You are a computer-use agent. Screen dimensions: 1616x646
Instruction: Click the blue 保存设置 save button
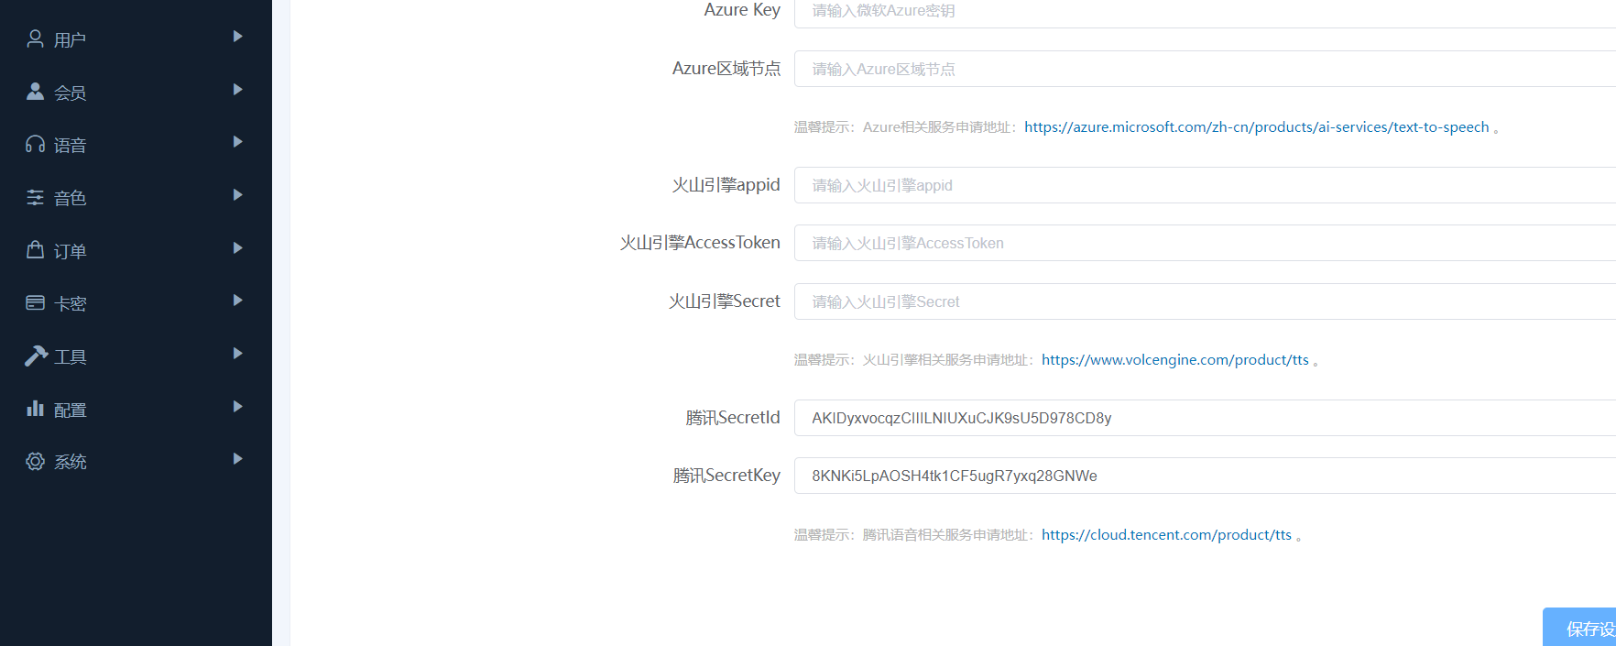point(1580,628)
